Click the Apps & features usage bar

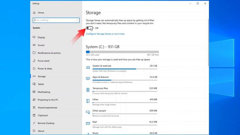pos(125,80)
